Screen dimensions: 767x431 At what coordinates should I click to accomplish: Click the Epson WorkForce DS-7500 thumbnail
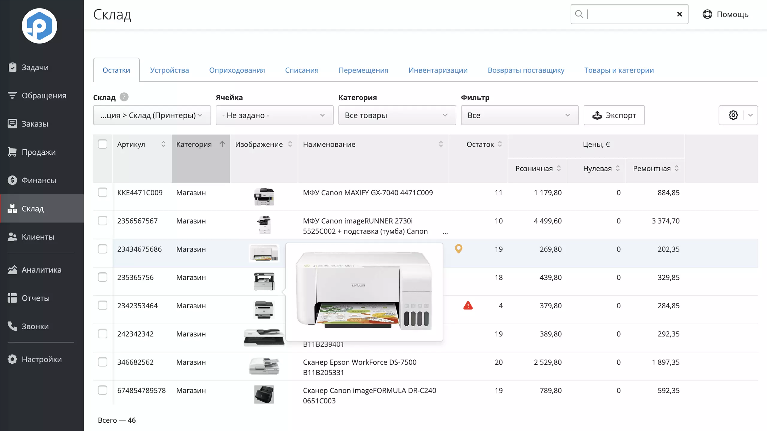264,366
